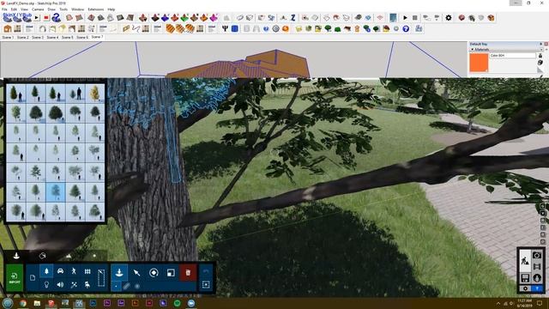Pick the highlighted blue tree thumbnail
The height and width of the screenshot is (309, 549).
coord(55,191)
